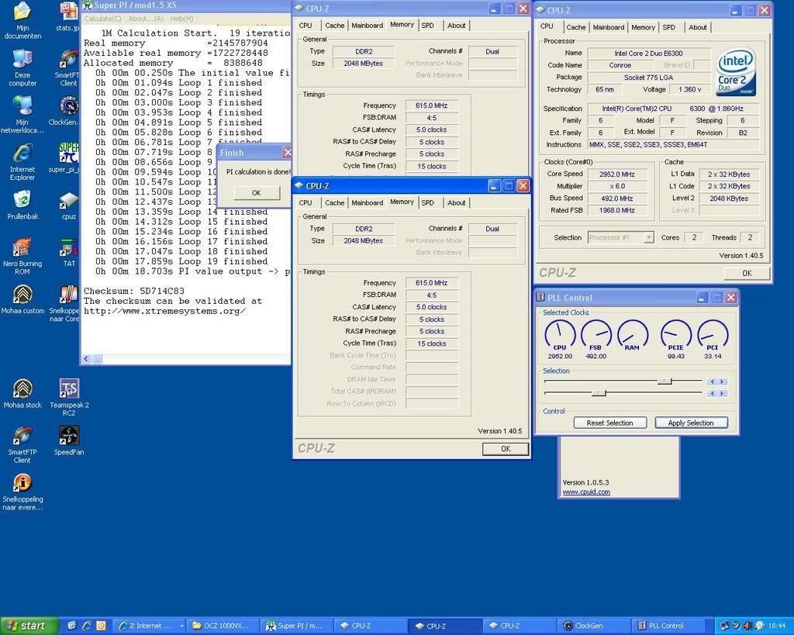The height and width of the screenshot is (635, 794).
Task: Switch to SPD tab in CPU-Z processor window
Action: (669, 27)
